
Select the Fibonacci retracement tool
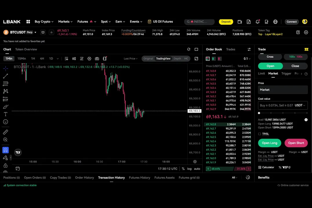coord(6,83)
